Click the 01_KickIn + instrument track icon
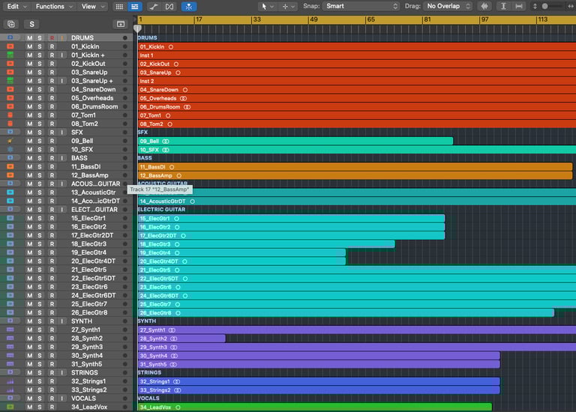This screenshot has height=412, width=576. pos(10,55)
